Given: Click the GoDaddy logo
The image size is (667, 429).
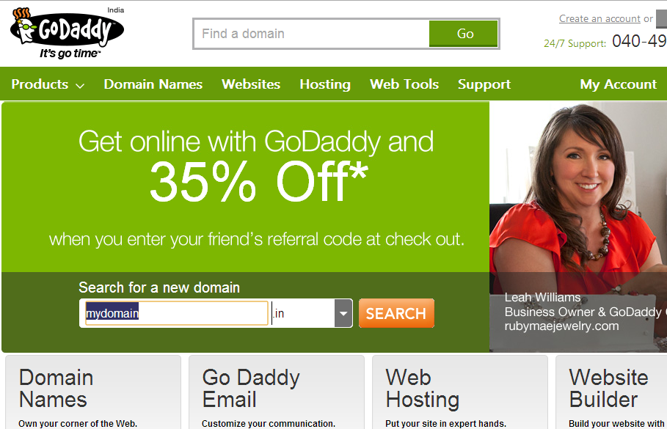Looking at the screenshot, I should tap(68, 33).
